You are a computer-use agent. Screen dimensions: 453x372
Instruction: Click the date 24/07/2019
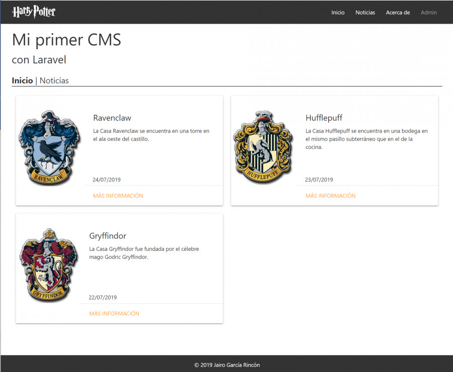click(x=107, y=179)
